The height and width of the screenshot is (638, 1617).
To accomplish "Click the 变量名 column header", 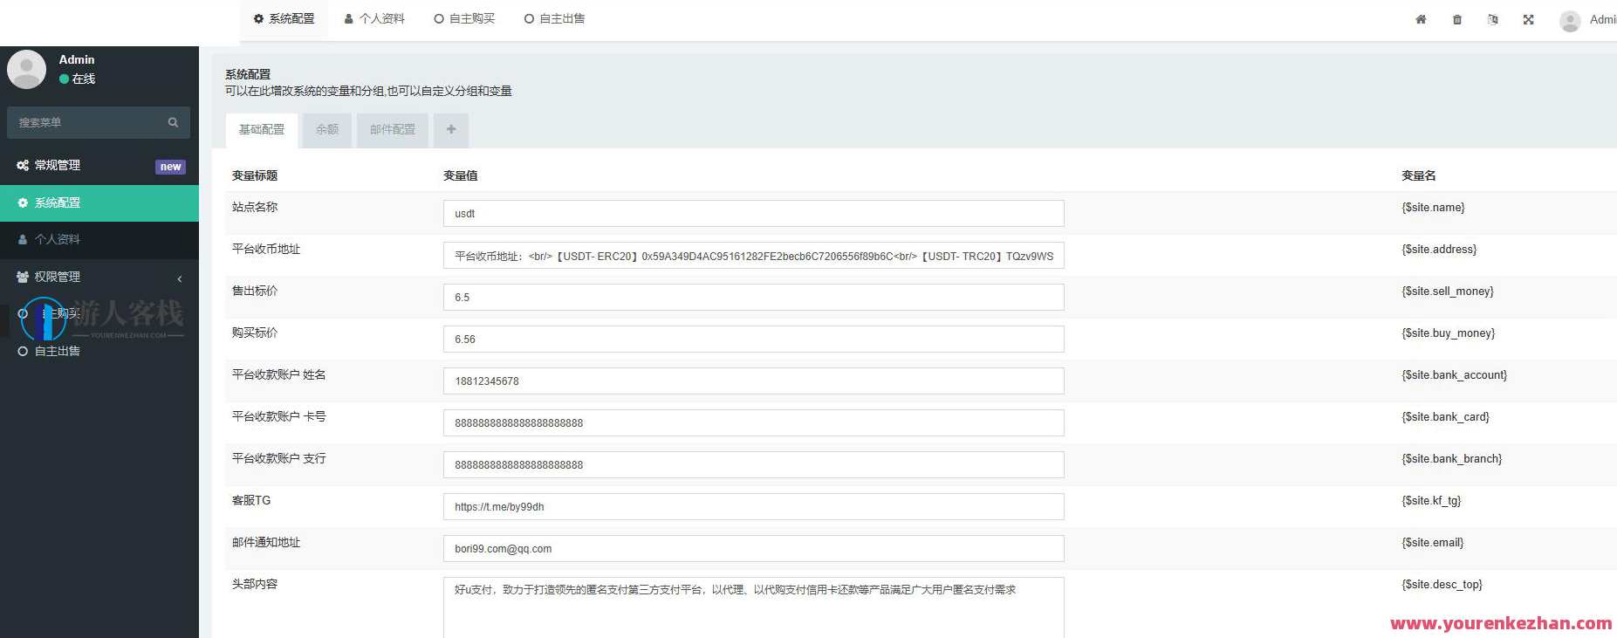I will 1419,175.
